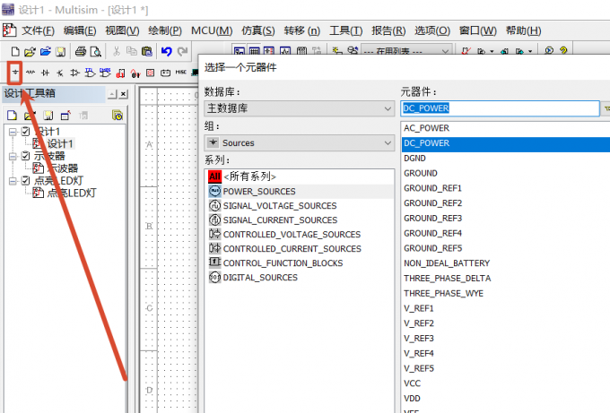Image resolution: width=610 pixels, height=413 pixels.
Task: Open the 仿真(S) menu
Action: click(258, 30)
